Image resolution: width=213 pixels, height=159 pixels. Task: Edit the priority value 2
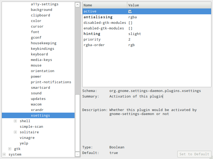[x=129, y=39]
